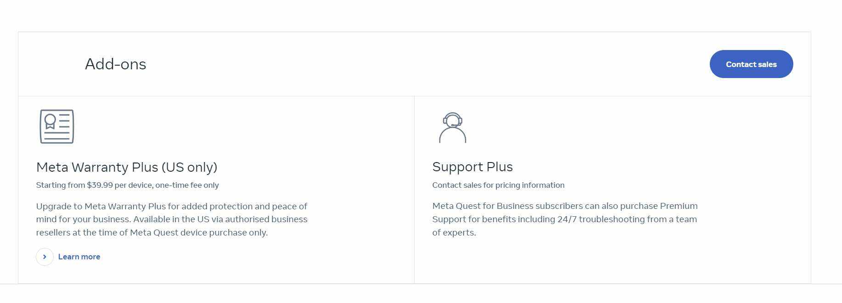Viewport: 842px width, 303px height.
Task: Open the Learn more link
Action: click(x=79, y=257)
